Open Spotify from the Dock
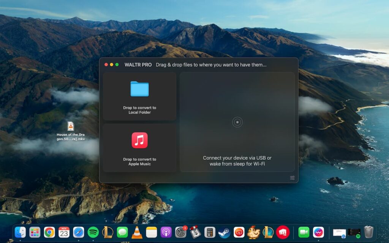This screenshot has width=389, height=243. 93,234
